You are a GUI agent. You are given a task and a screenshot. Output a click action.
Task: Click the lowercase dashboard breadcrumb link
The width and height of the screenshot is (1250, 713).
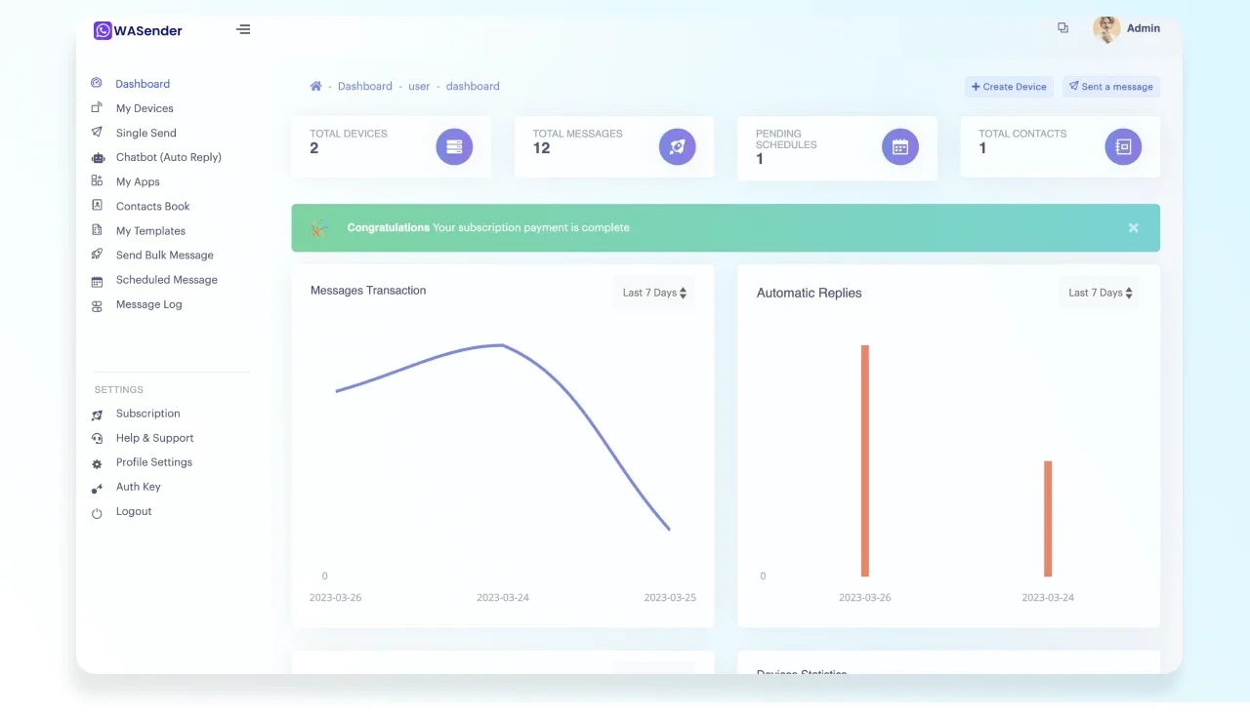coord(473,86)
